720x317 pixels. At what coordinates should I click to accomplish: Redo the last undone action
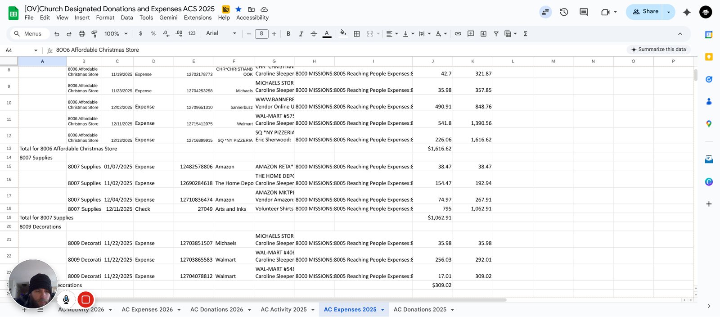(x=69, y=34)
